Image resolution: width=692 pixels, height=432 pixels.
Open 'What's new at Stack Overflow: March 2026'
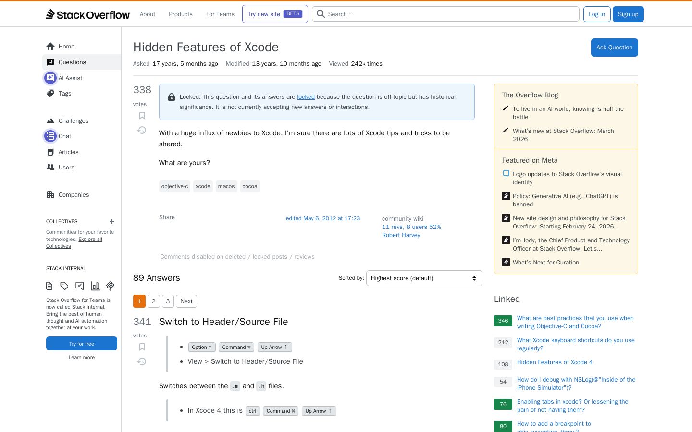pyautogui.click(x=563, y=135)
